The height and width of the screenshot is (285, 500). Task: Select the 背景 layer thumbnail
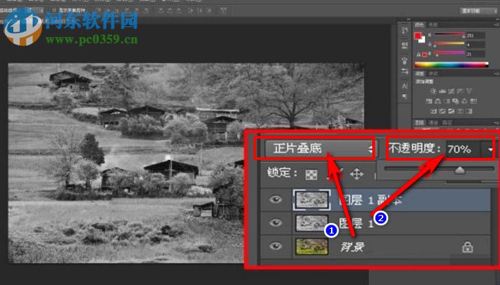(312, 247)
